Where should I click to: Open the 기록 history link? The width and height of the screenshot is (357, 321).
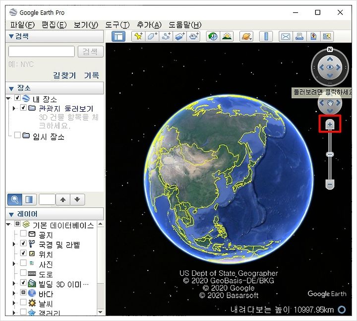(x=92, y=75)
